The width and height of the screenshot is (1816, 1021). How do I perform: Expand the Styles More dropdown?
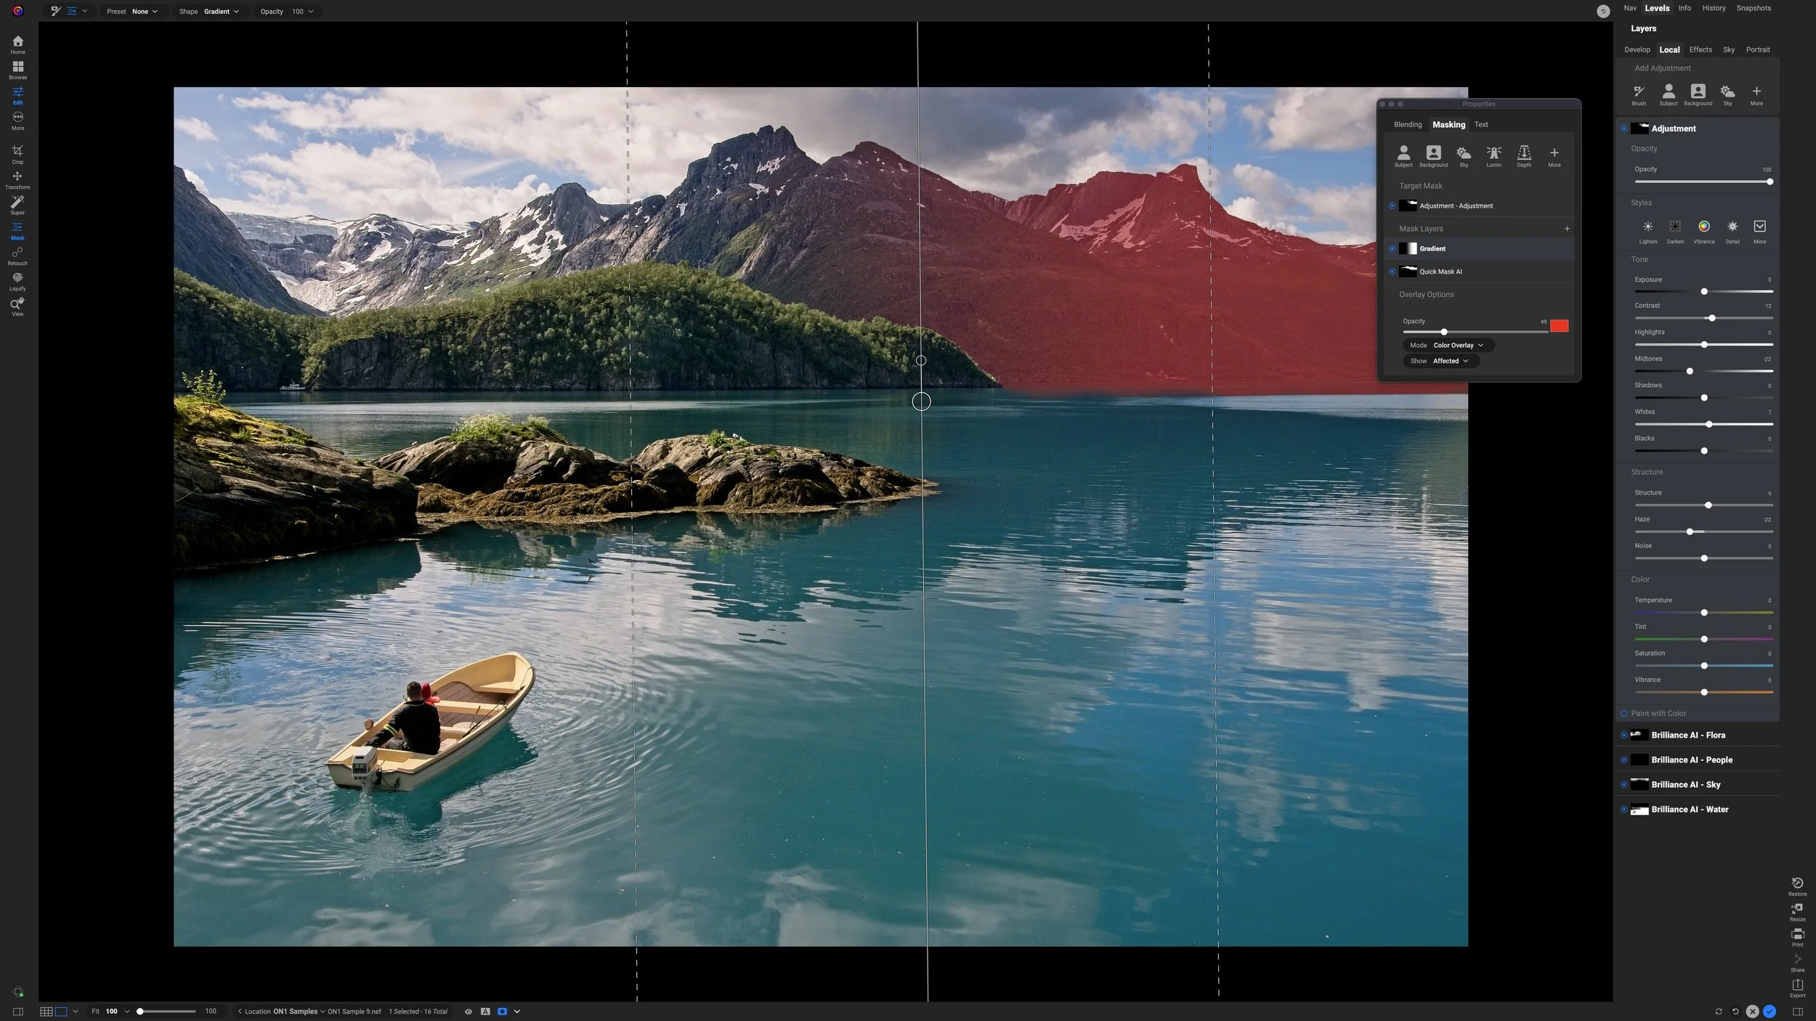point(1759,232)
